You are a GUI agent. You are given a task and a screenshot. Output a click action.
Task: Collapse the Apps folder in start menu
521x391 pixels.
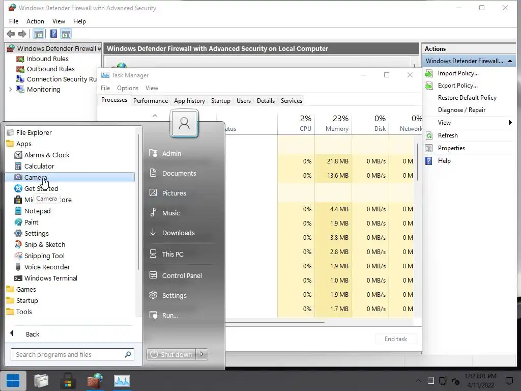tap(23, 144)
